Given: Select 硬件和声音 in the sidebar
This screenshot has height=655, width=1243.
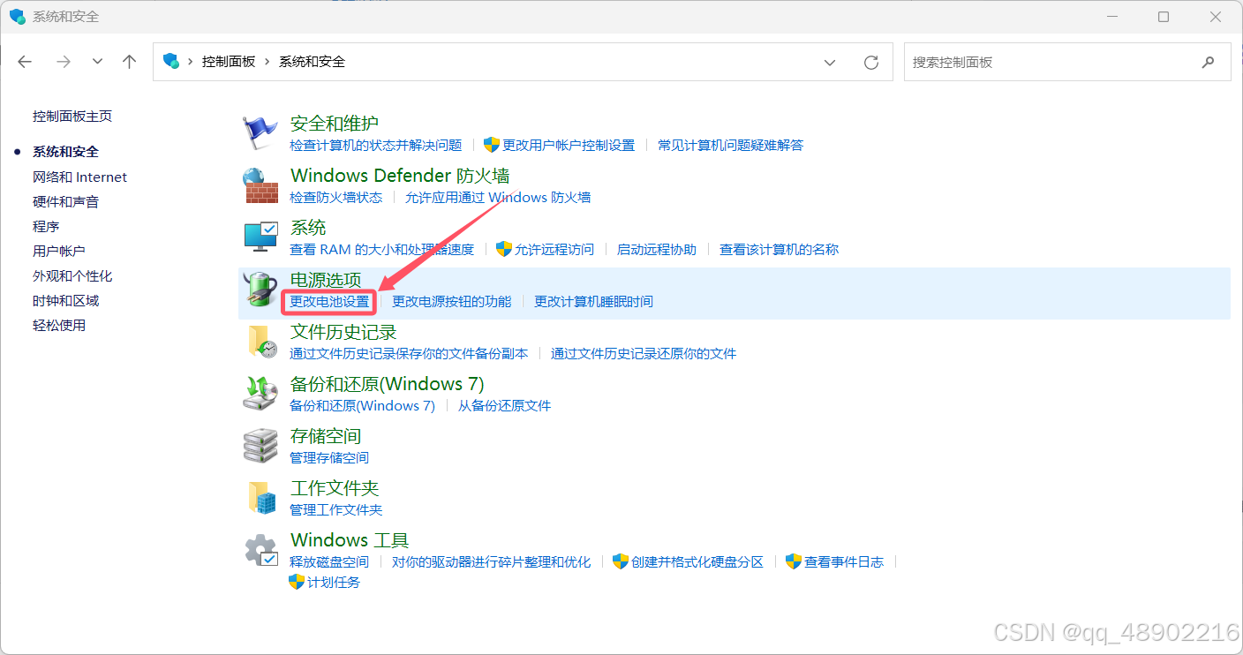Looking at the screenshot, I should click(65, 202).
